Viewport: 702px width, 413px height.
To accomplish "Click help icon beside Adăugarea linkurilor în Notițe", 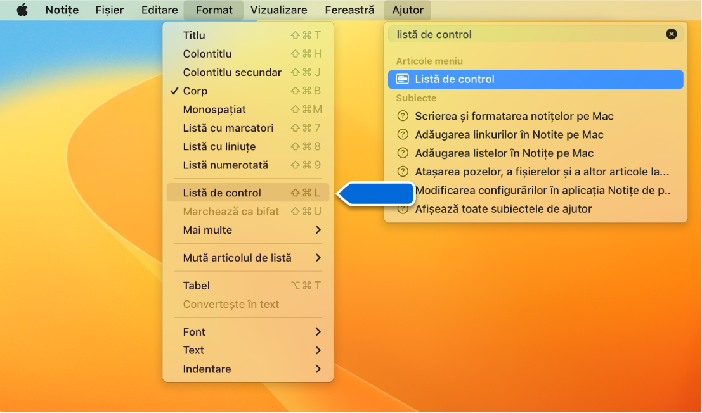I will coord(403,134).
